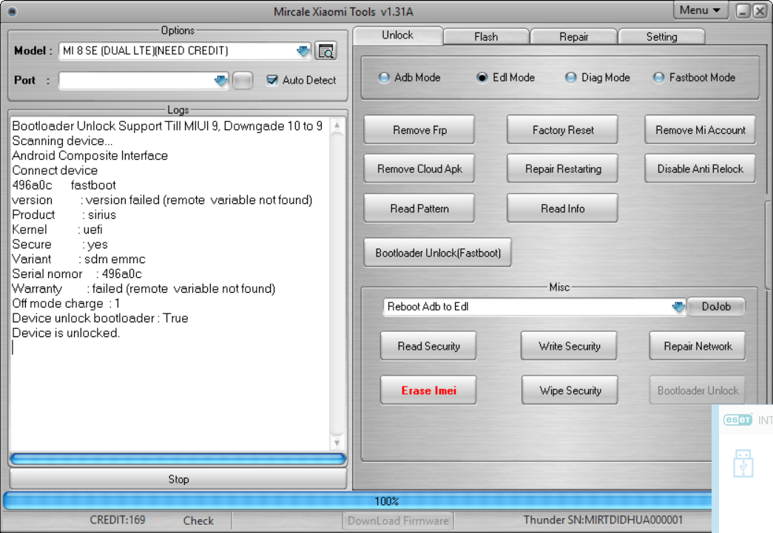Expand the Misc Reboot Adb to Edl dropdown
773x533 pixels.
point(678,307)
